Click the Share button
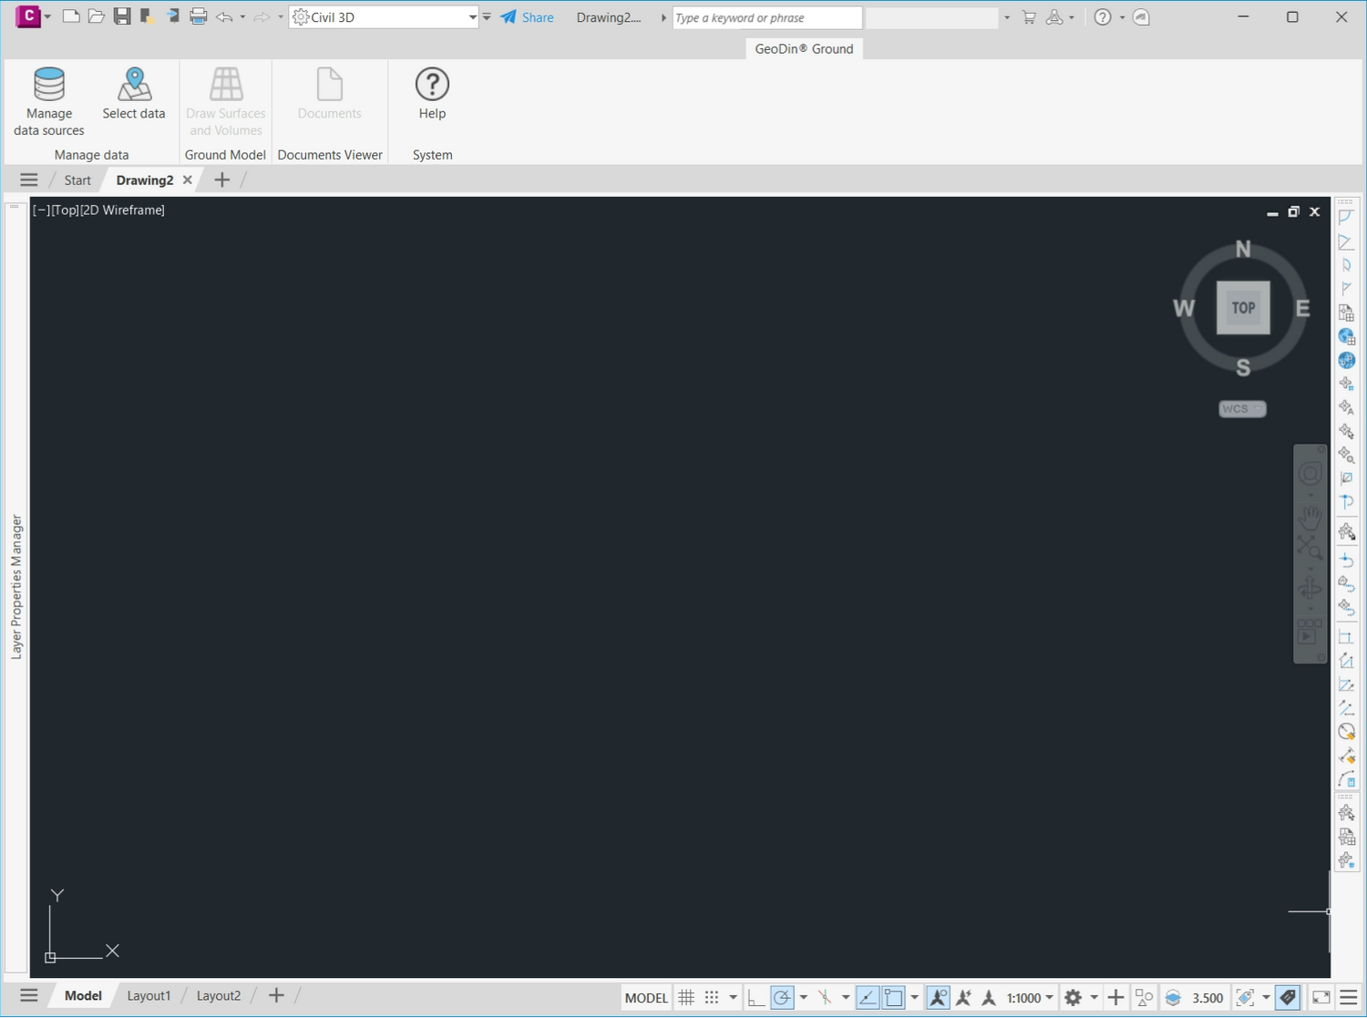This screenshot has height=1018, width=1367. [x=528, y=17]
